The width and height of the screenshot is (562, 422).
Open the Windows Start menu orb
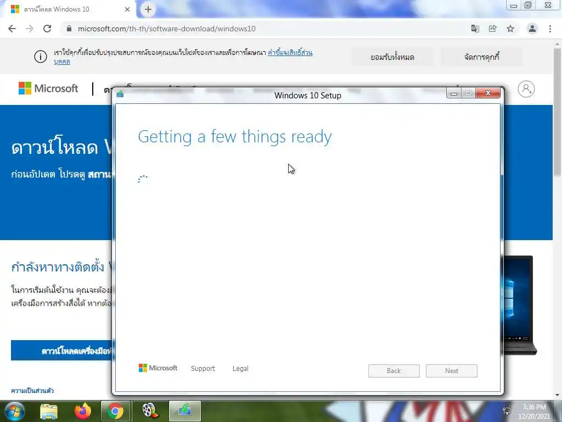pos(15,411)
